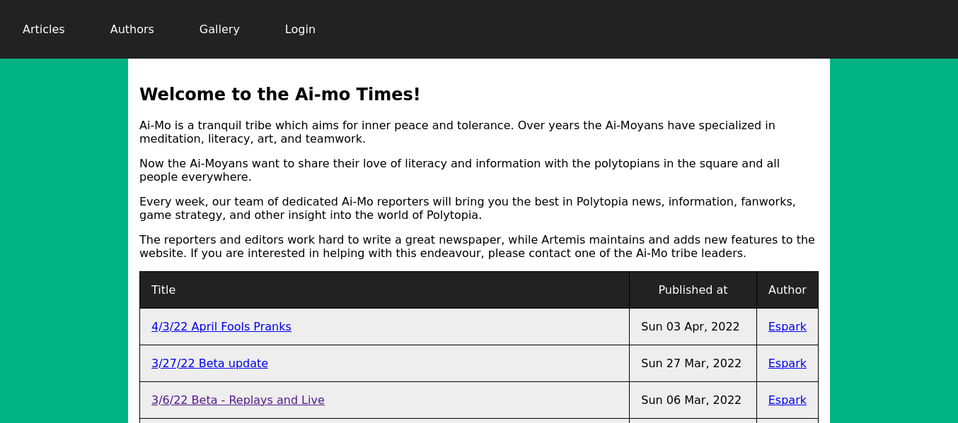958x423 pixels.
Task: Open the Beta - Replays and Live article
Action: point(238,400)
